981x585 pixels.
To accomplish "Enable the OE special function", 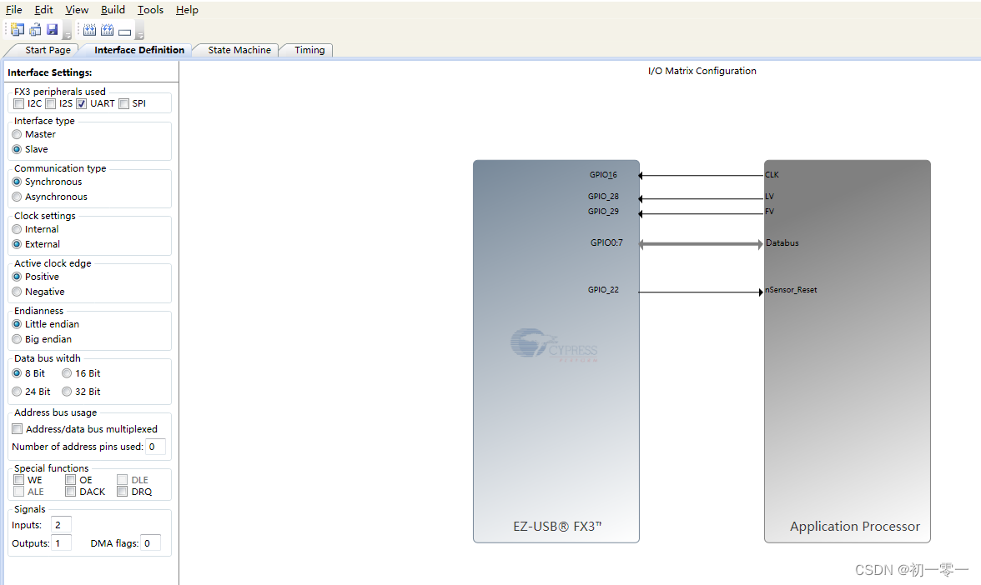I will coord(71,480).
